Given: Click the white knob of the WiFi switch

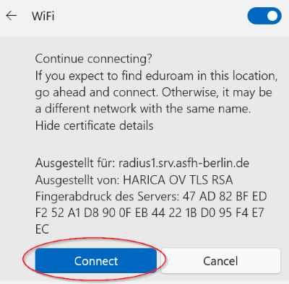Looking at the screenshot, I should [x=272, y=16].
